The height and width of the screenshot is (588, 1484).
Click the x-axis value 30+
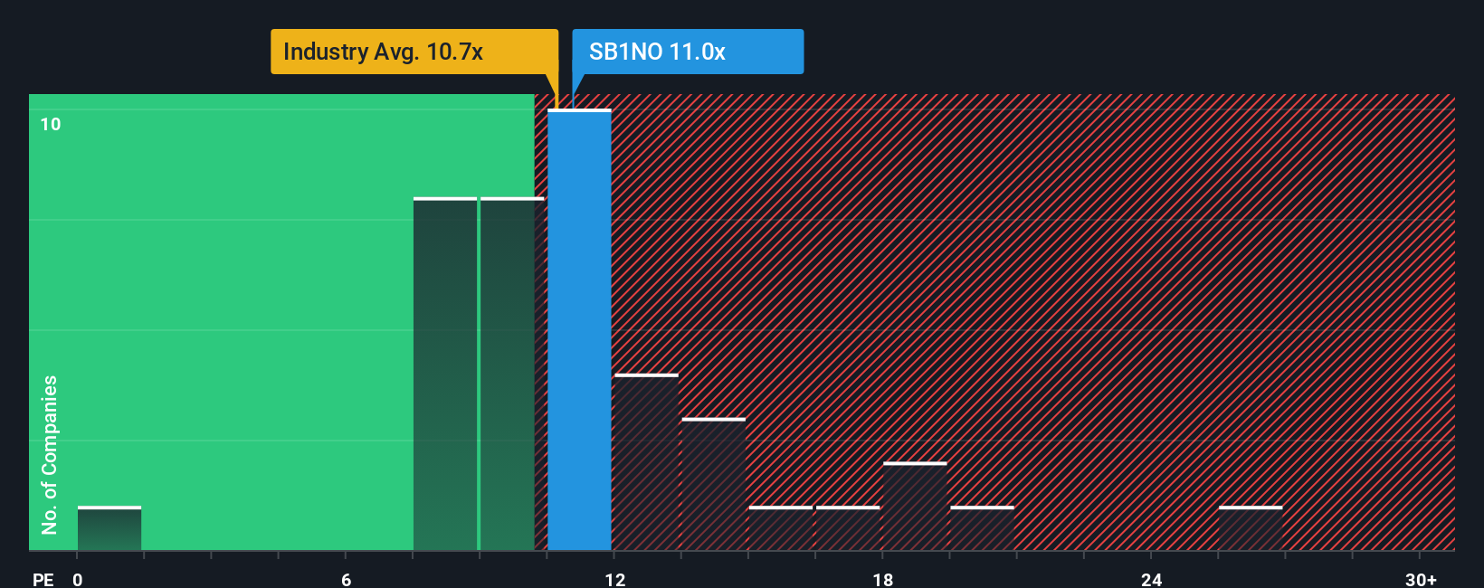tap(1421, 579)
